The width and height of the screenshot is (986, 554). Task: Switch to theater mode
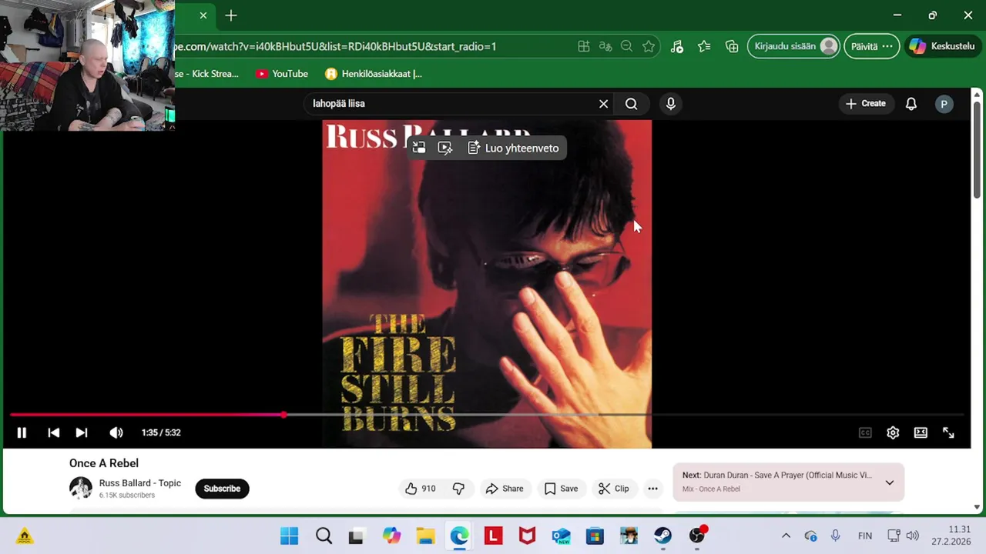(x=921, y=432)
